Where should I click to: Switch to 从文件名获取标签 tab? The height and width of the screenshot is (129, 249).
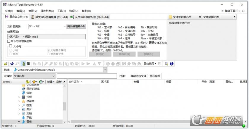coord(90,17)
